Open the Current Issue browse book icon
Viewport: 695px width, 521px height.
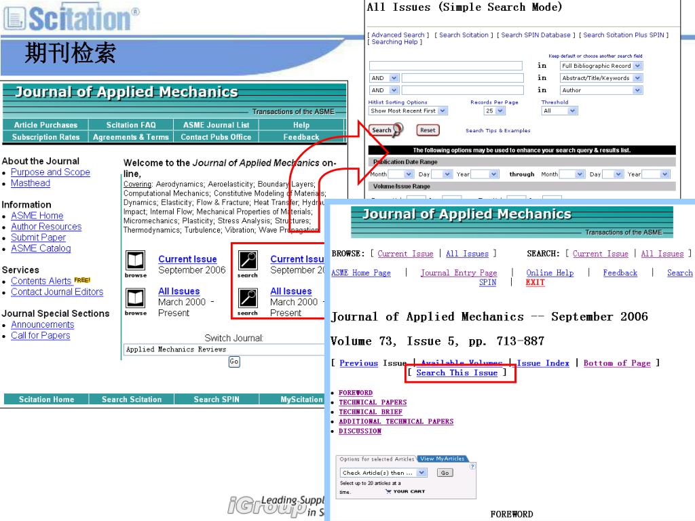pyautogui.click(x=135, y=260)
